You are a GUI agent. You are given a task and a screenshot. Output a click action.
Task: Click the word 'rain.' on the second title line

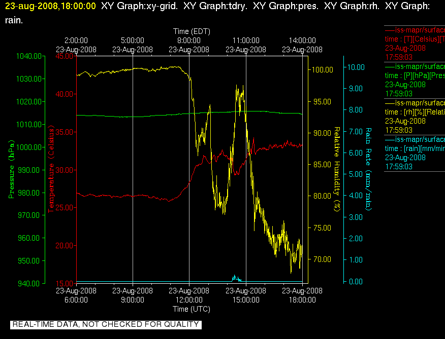pos(14,20)
